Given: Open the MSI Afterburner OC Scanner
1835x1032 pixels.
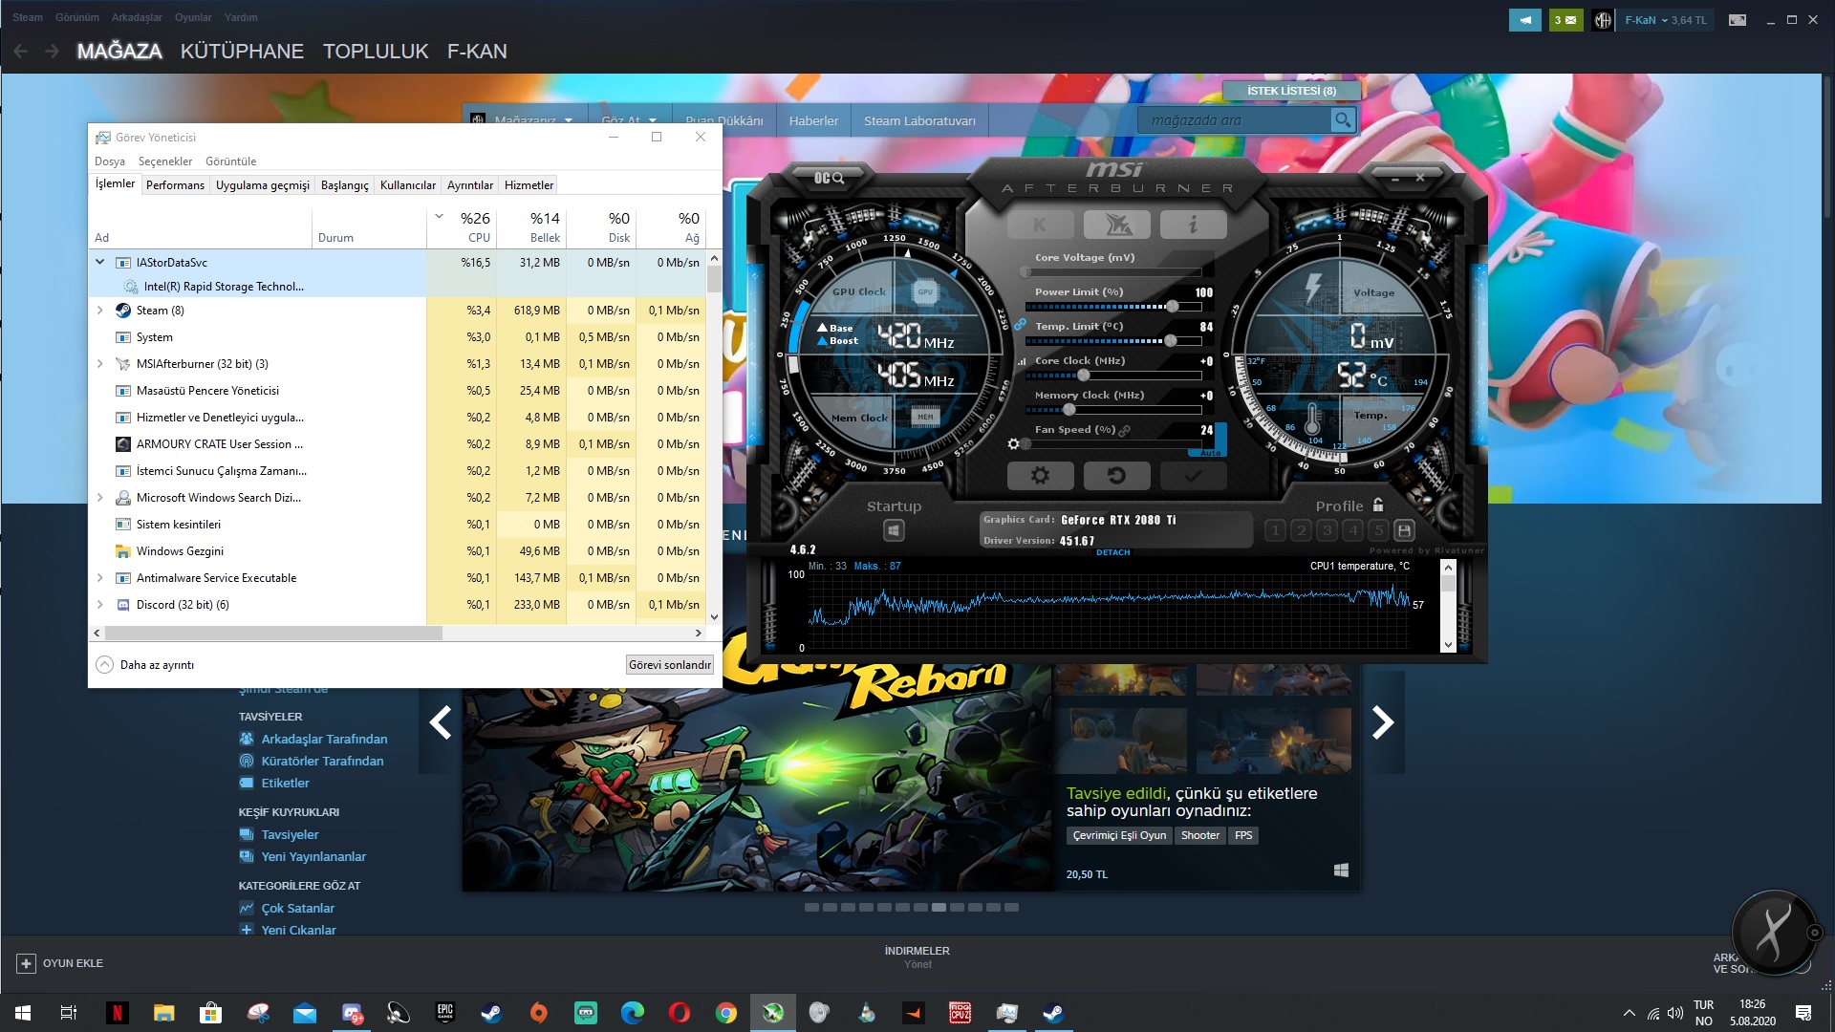Looking at the screenshot, I should click(x=829, y=178).
